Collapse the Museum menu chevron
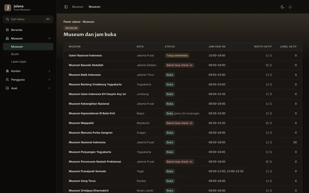This screenshot has height=193, width=309. pos(49,39)
